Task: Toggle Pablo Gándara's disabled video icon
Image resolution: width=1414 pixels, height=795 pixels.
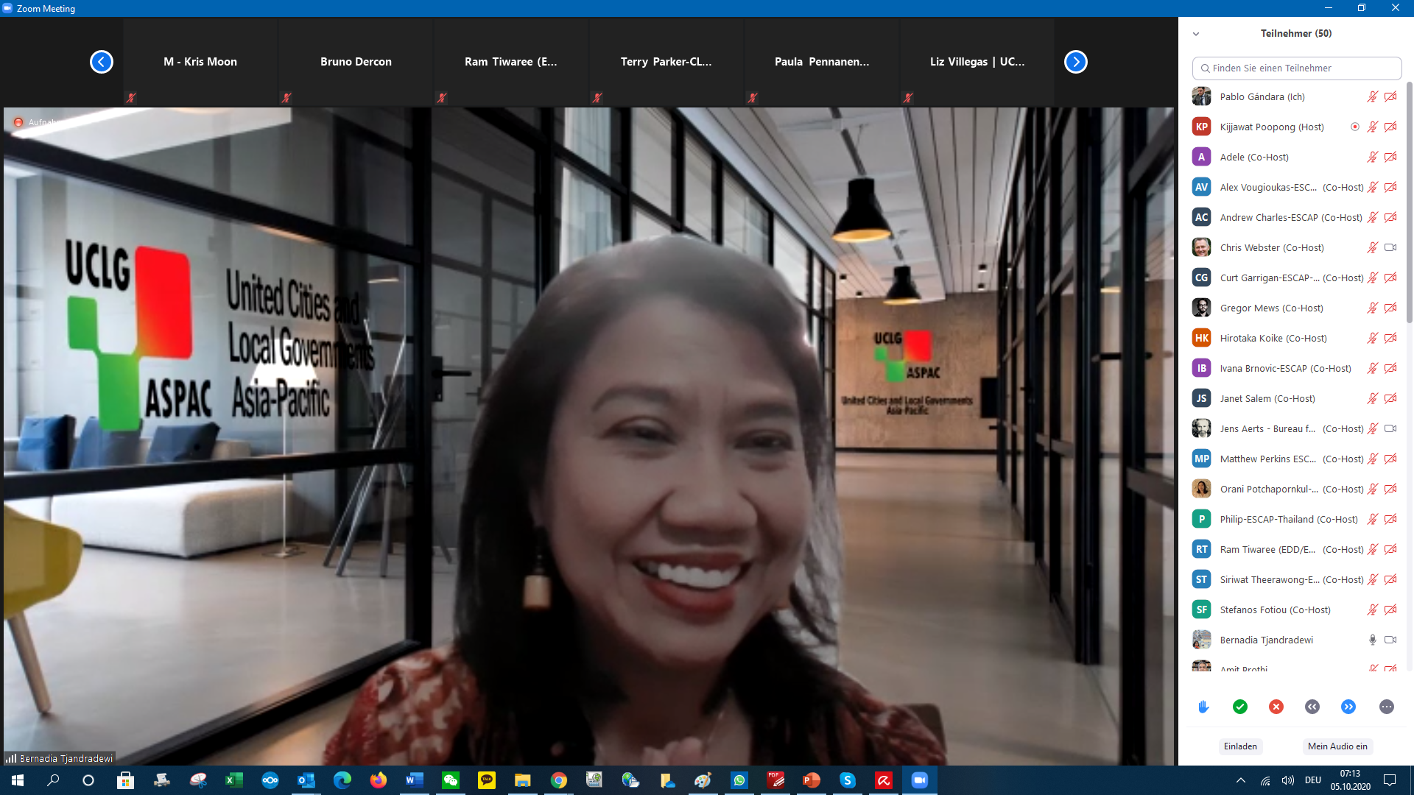Action: click(1390, 96)
